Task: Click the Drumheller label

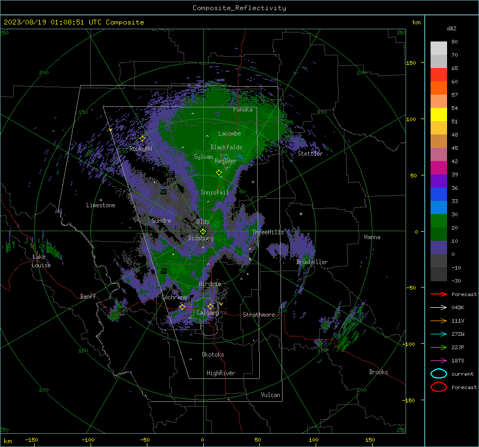Action: pyautogui.click(x=312, y=262)
